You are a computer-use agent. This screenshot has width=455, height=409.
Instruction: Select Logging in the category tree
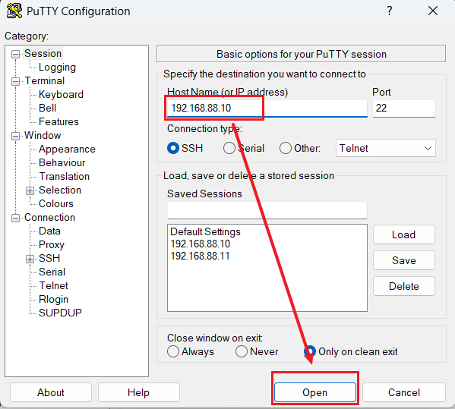pyautogui.click(x=57, y=68)
